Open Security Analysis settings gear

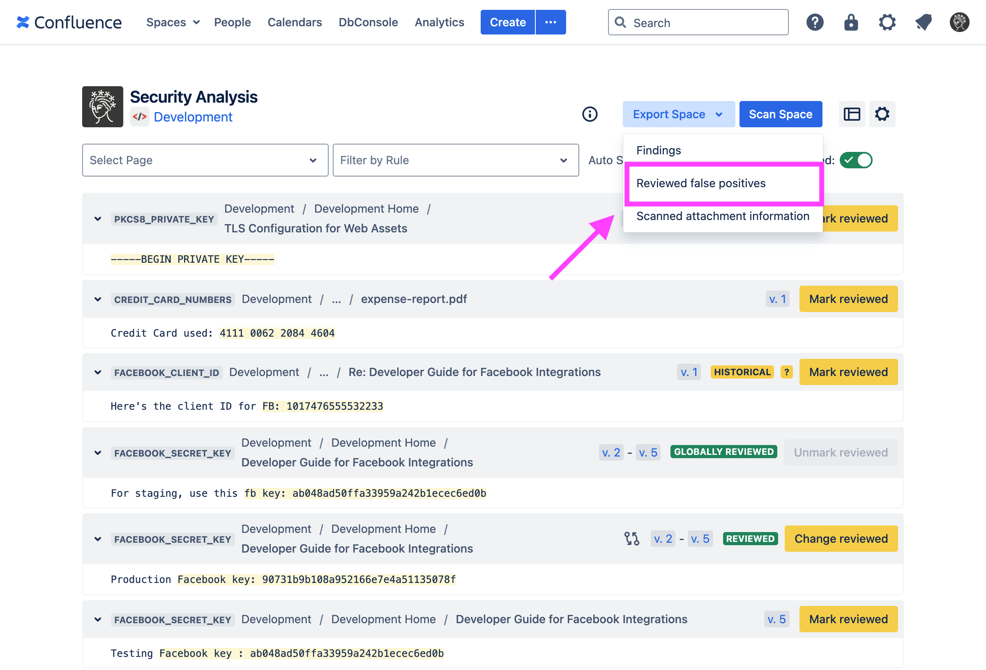(882, 114)
